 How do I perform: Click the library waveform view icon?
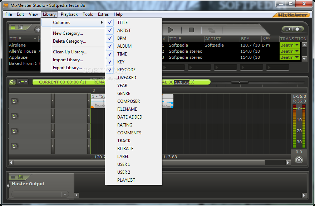20,27
